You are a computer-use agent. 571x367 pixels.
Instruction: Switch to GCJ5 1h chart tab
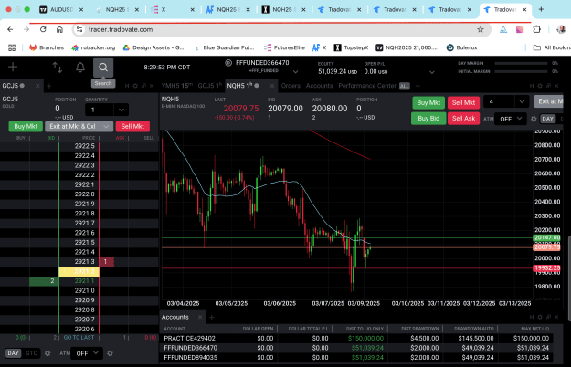[210, 86]
